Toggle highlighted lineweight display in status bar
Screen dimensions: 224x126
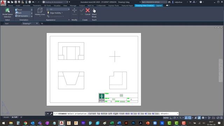tap(186, 118)
